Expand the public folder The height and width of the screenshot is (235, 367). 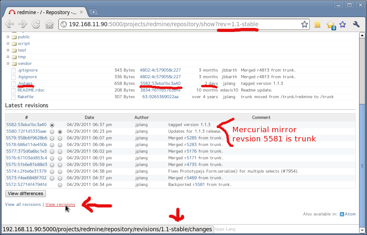[x=8, y=37]
